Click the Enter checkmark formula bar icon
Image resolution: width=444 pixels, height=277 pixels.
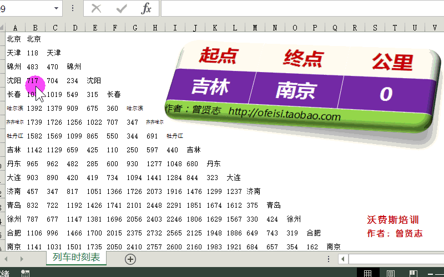pyautogui.click(x=122, y=8)
